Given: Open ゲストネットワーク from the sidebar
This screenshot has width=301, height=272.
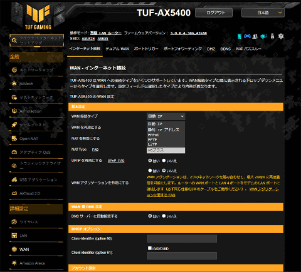Looking at the screenshot, I should pos(36,98).
